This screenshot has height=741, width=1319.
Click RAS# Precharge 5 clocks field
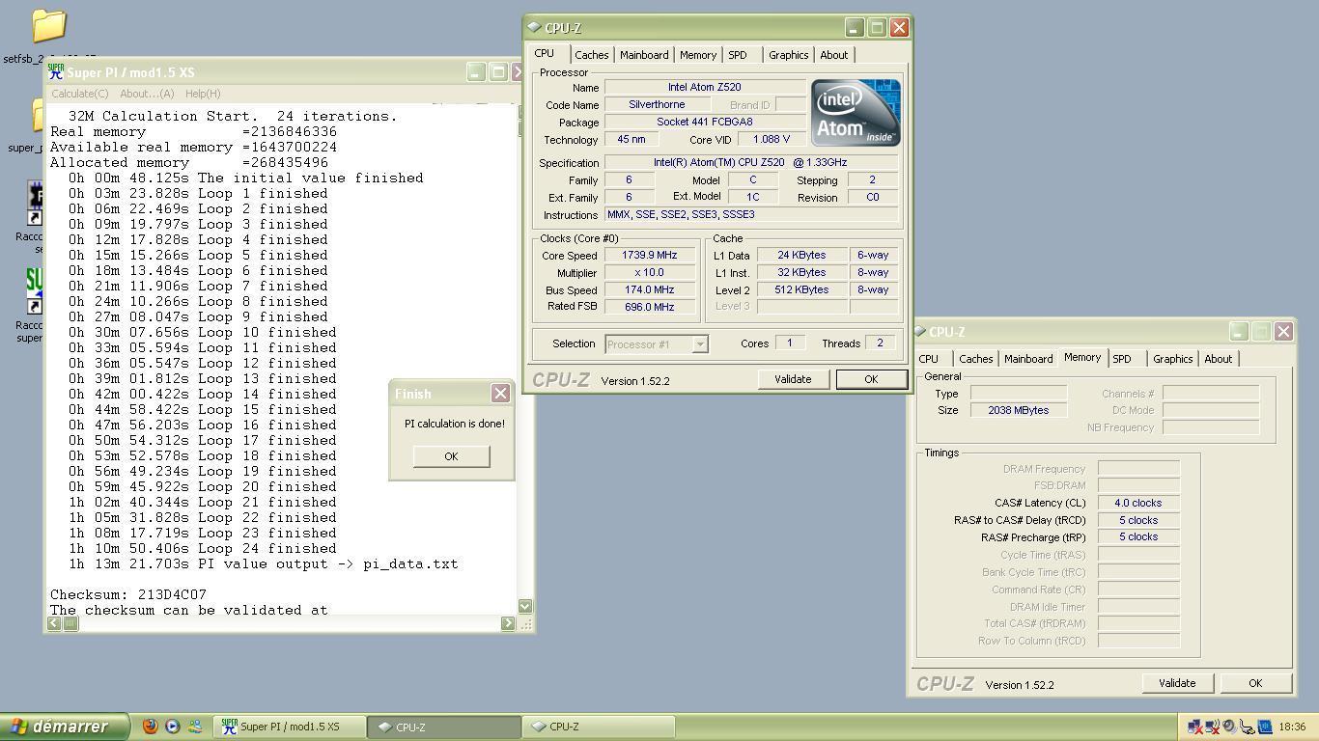[x=1138, y=537]
